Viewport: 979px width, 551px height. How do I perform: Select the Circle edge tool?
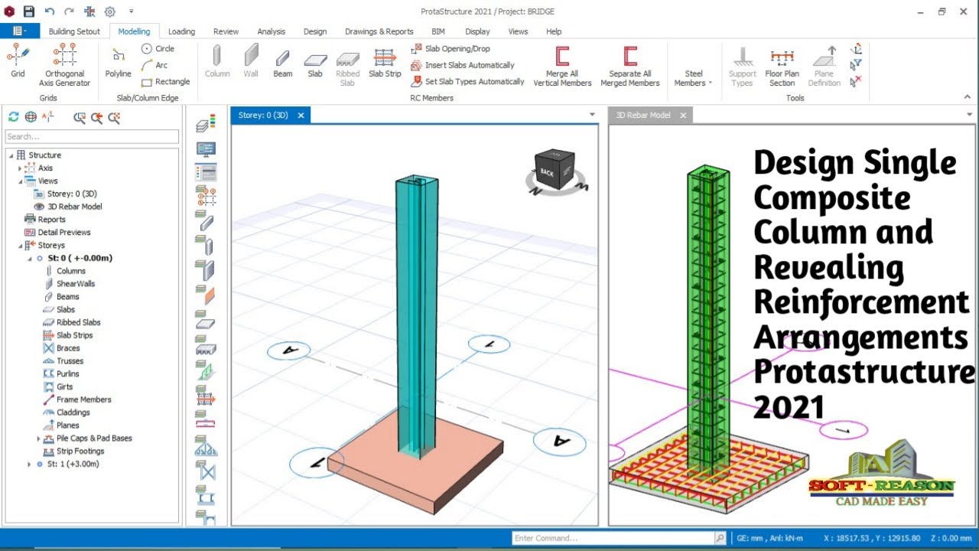(x=158, y=48)
